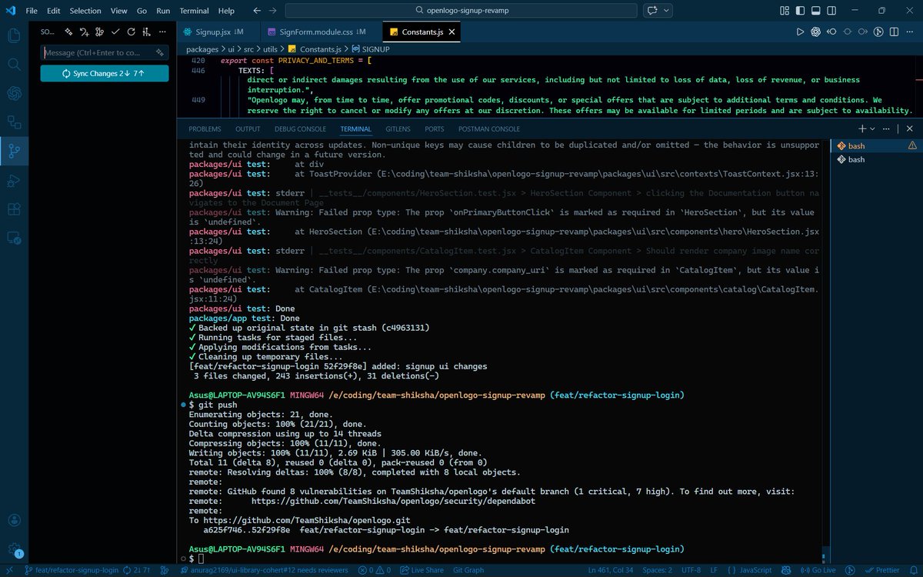Open the Source Control view in the activity bar
Viewport: 923px width, 577px height.
[x=14, y=151]
